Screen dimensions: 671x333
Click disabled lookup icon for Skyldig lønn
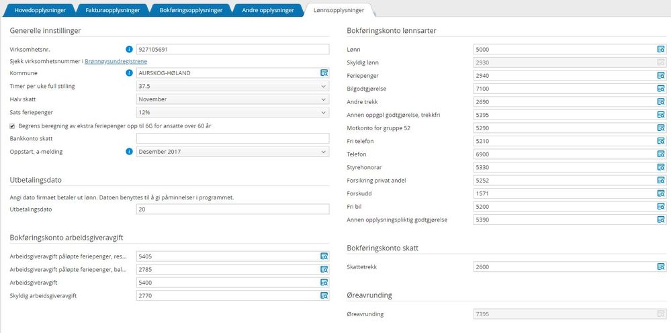click(x=661, y=62)
